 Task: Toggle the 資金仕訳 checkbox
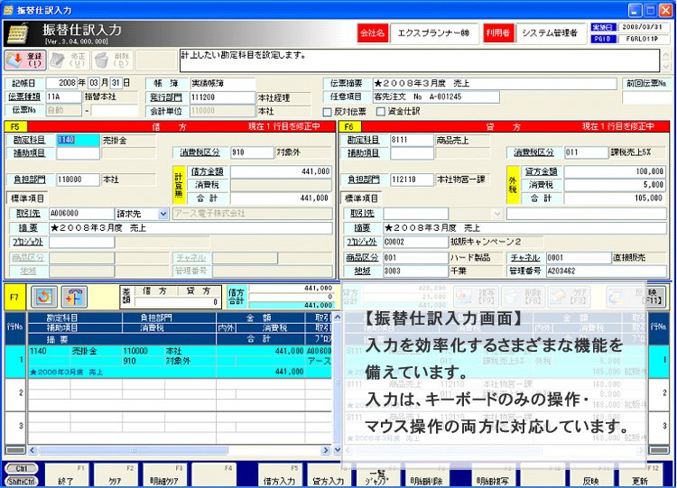(380, 112)
